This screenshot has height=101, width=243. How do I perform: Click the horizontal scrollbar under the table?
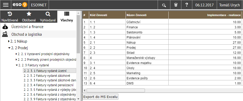116,90
